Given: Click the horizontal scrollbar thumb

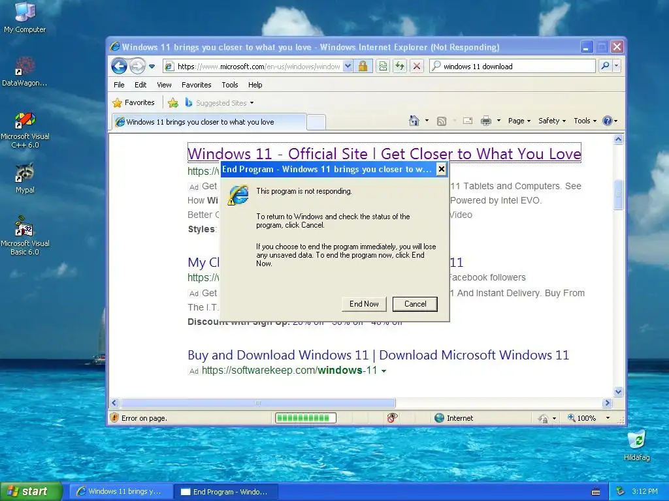Looking at the screenshot, I should [257, 402].
